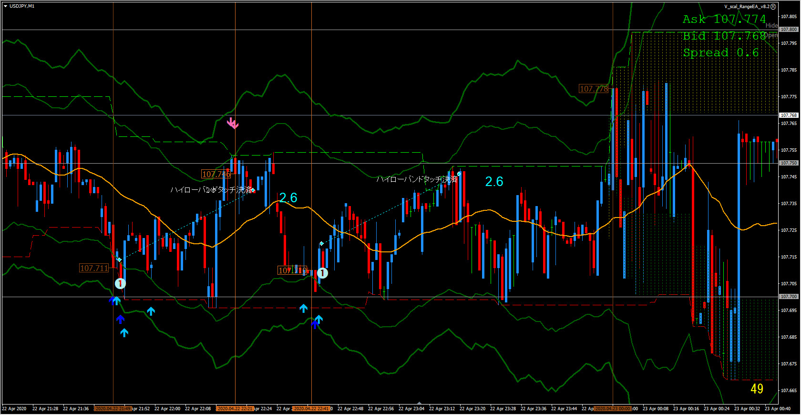Screen dimensions: 801x415
Task: Click the 107.665 price scale value
Action: point(789,391)
